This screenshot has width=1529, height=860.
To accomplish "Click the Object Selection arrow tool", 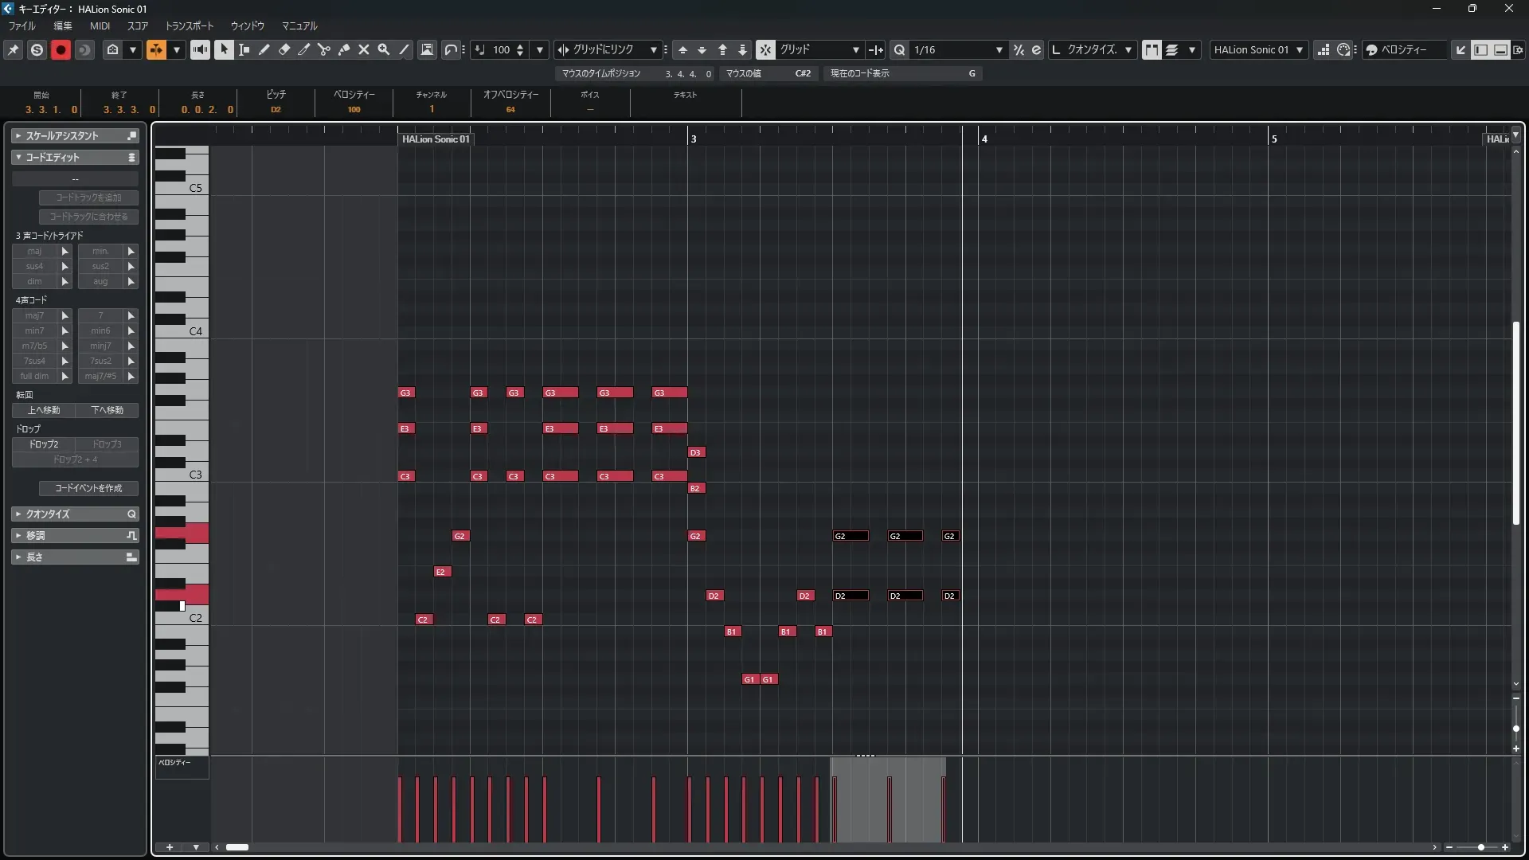I will [224, 49].
